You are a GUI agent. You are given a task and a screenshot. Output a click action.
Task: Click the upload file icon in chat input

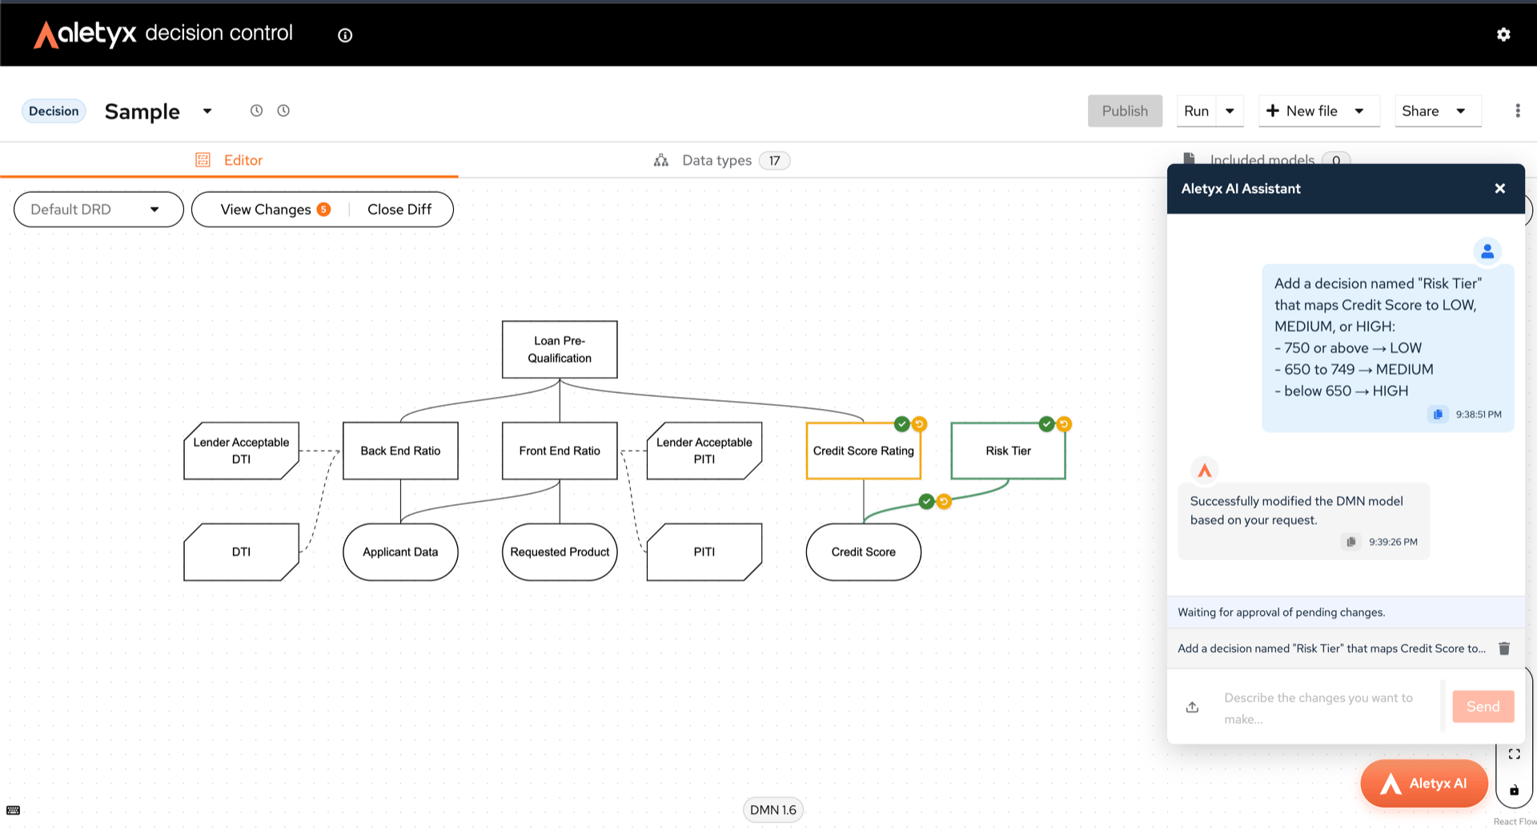1192,707
